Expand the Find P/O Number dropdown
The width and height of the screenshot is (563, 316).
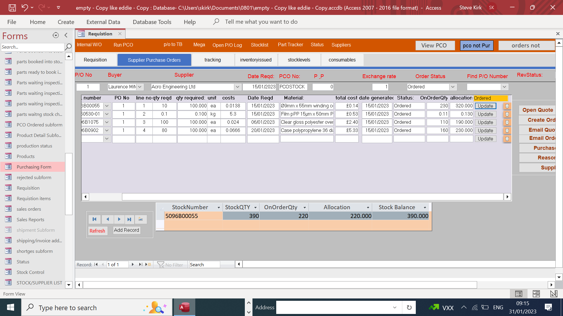[504, 87]
